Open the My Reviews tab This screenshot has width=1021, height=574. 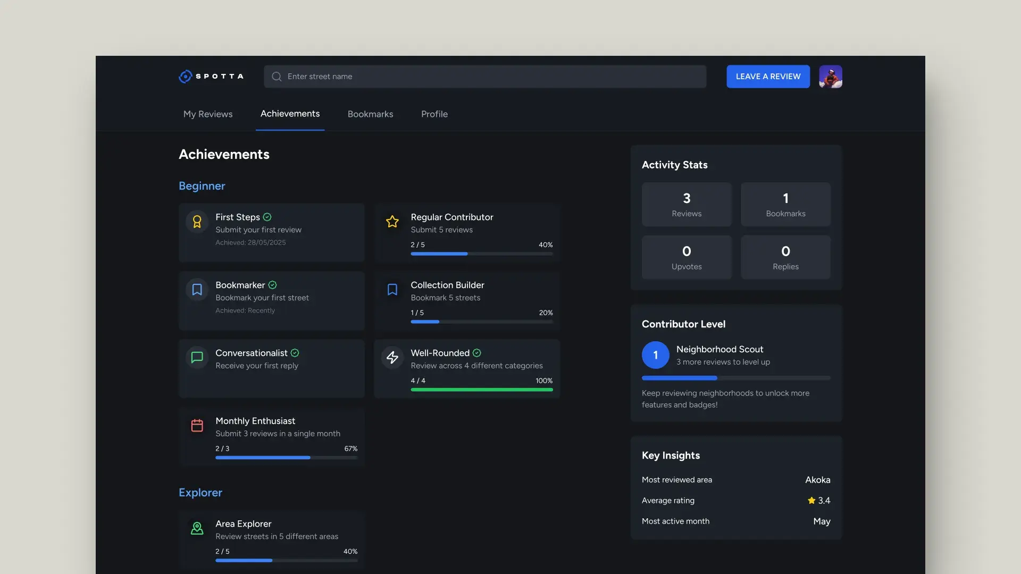(208, 114)
